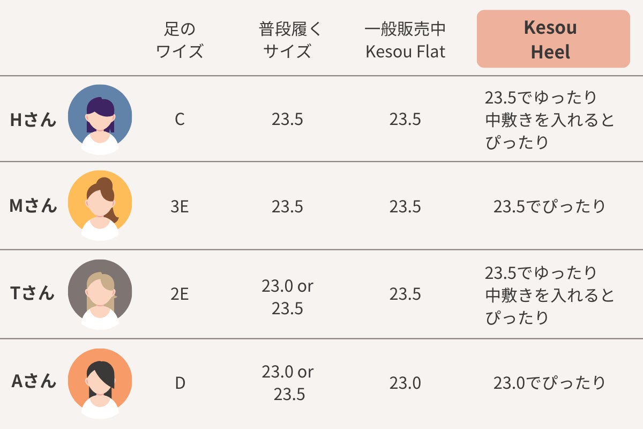Click M-san's yellow avatar icon
643x429 pixels.
[x=100, y=206]
